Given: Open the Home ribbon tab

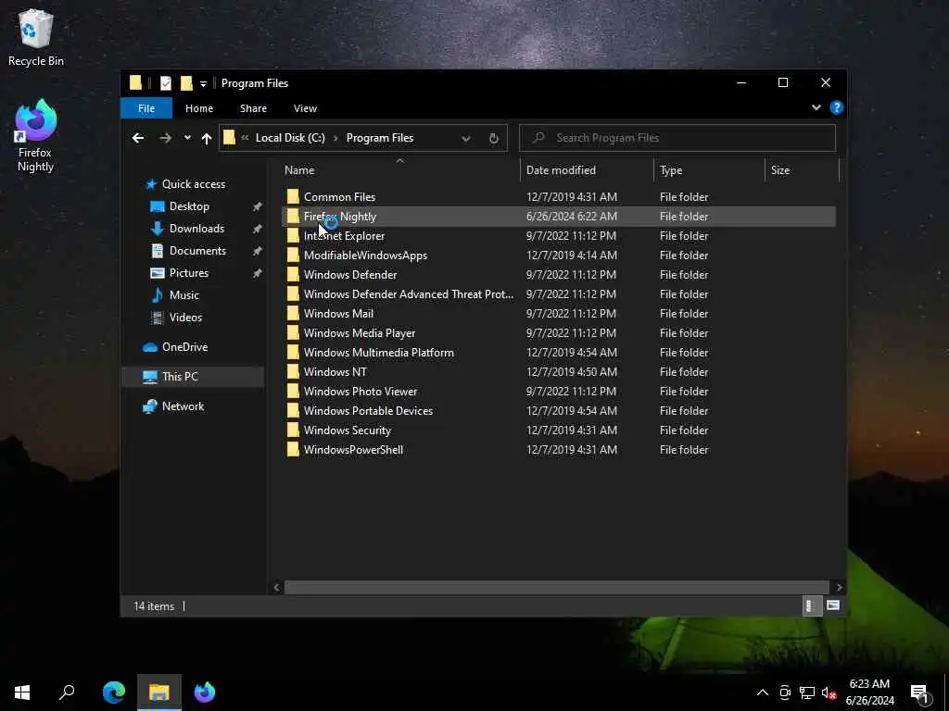Looking at the screenshot, I should [x=199, y=108].
